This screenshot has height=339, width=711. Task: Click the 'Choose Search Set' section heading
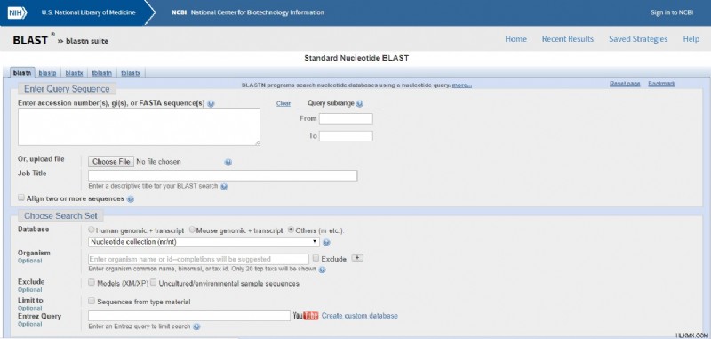(60, 215)
